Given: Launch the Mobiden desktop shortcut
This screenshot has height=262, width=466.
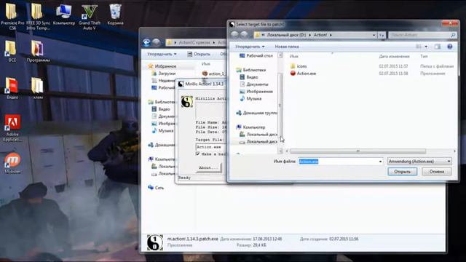Looking at the screenshot, I should pos(12,163).
